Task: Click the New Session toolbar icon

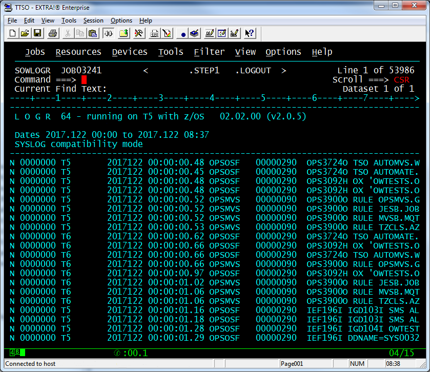Action: pyautogui.click(x=13, y=33)
